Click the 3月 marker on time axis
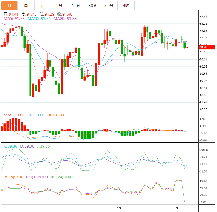 pos(176,208)
